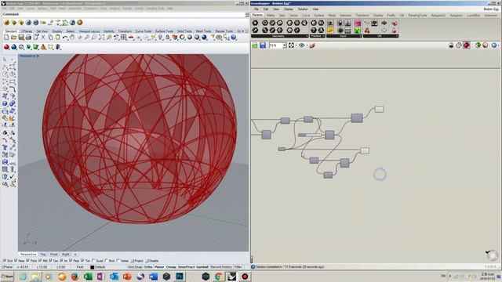Click Save icon in Rhino Standard toolbar
The width and height of the screenshot is (502, 282).
[21, 38]
